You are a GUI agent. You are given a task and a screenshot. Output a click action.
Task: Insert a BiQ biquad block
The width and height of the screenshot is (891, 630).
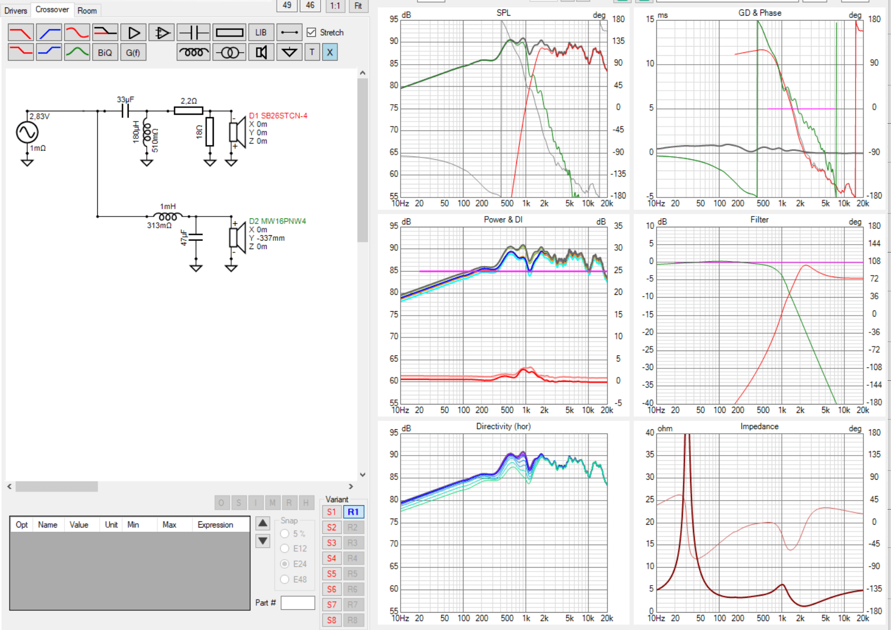(105, 52)
